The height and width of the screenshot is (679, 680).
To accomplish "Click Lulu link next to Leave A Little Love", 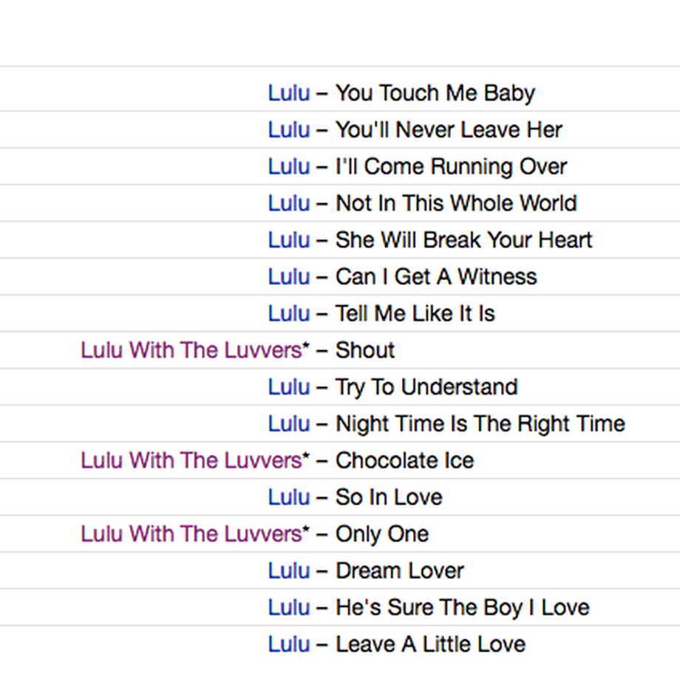I will click(x=289, y=644).
